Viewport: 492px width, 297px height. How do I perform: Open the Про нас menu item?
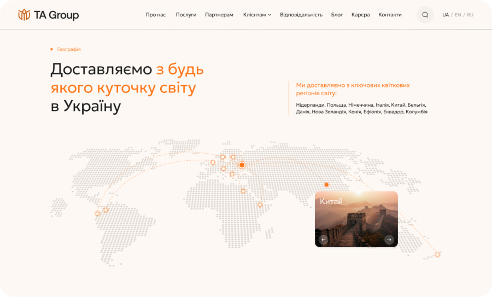coord(156,15)
